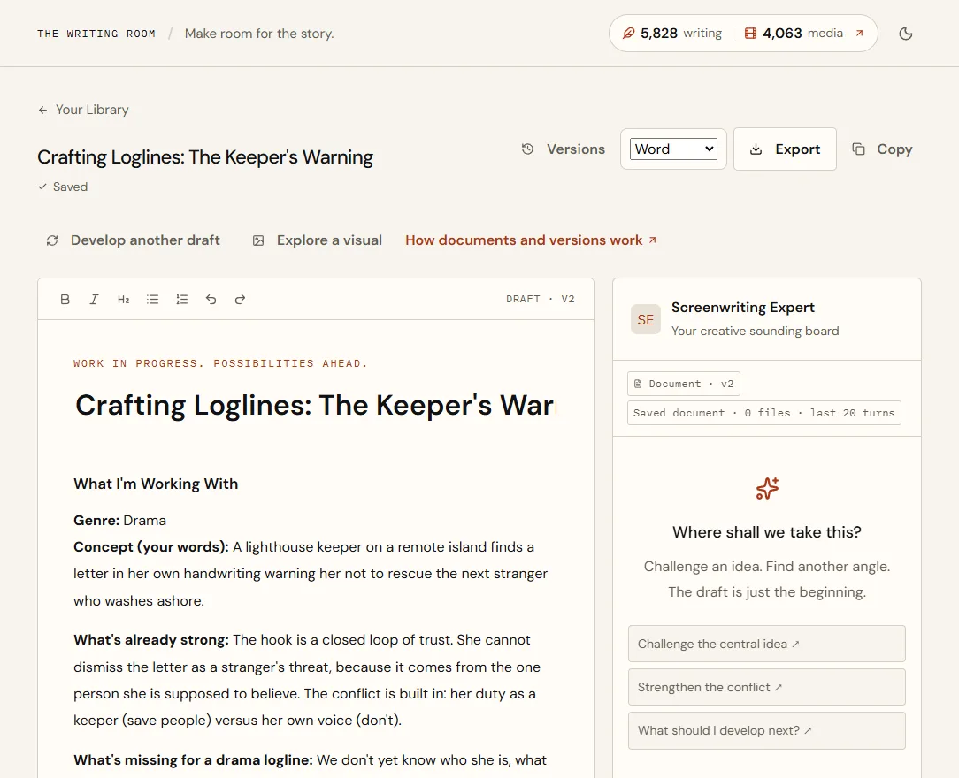Viewport: 959px width, 778px height.
Task: Return to Your Library
Action: (x=83, y=110)
